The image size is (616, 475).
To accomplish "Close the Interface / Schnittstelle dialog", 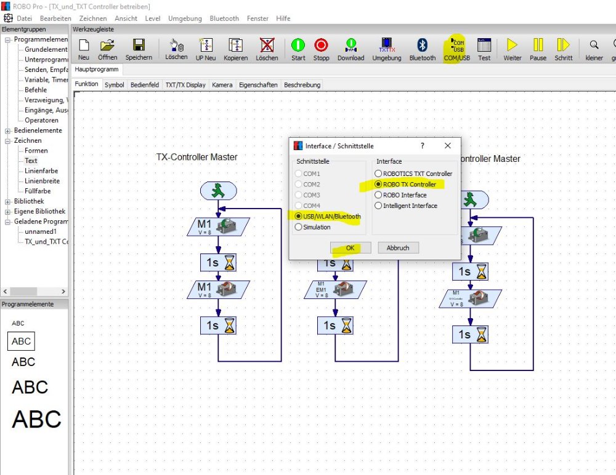I will (447, 146).
